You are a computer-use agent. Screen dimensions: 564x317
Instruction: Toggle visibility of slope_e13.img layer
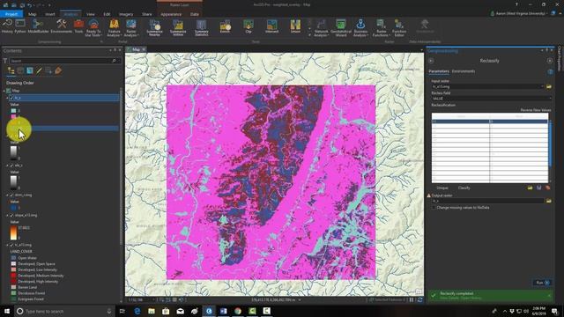(x=11, y=215)
